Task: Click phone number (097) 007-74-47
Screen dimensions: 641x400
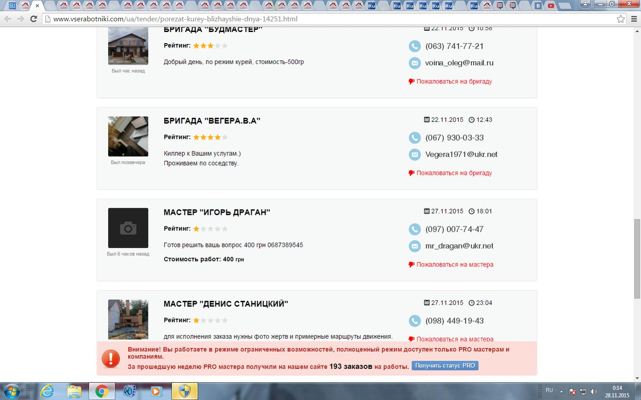Action: 454,230
